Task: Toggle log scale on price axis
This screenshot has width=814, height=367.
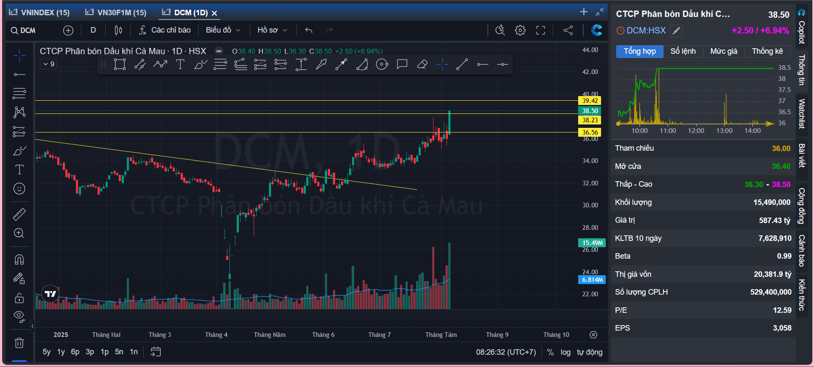Action: 565,352
